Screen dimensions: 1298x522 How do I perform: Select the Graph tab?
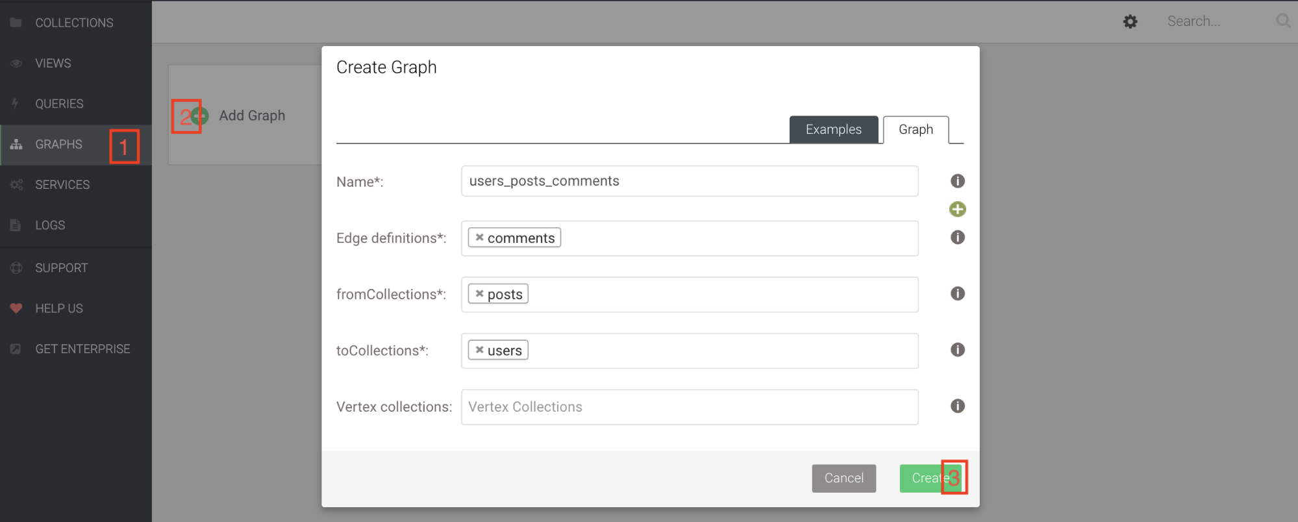coord(916,130)
